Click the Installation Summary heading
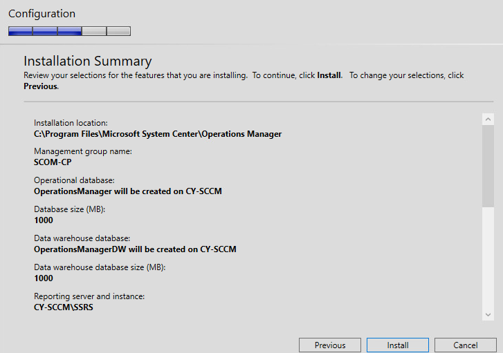 point(88,61)
